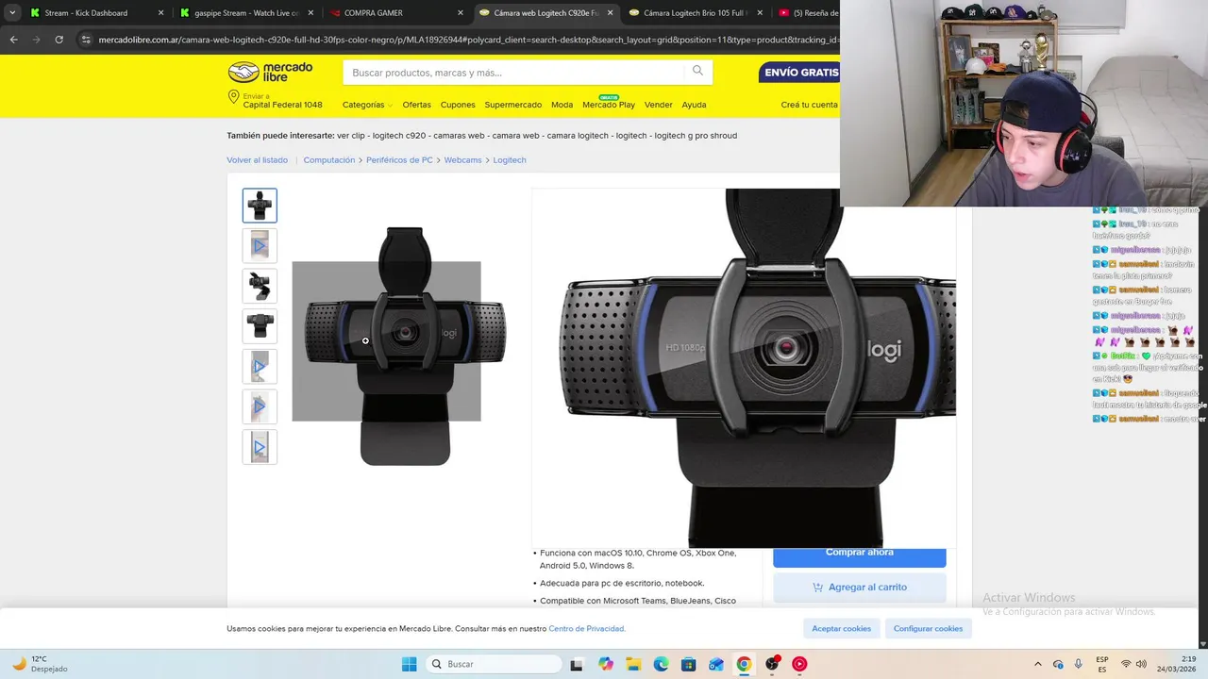Open File Explorer from the taskbar
This screenshot has width=1208, height=679.
633,664
